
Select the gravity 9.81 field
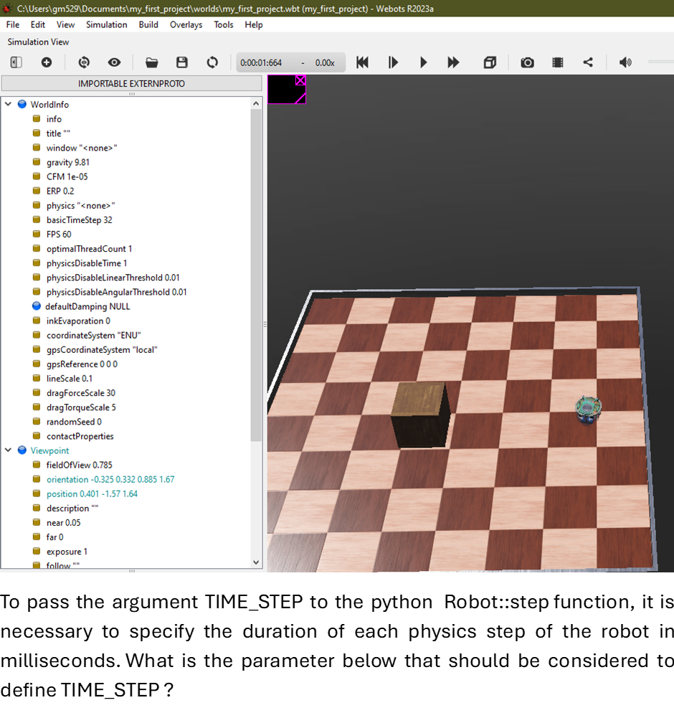click(x=67, y=162)
